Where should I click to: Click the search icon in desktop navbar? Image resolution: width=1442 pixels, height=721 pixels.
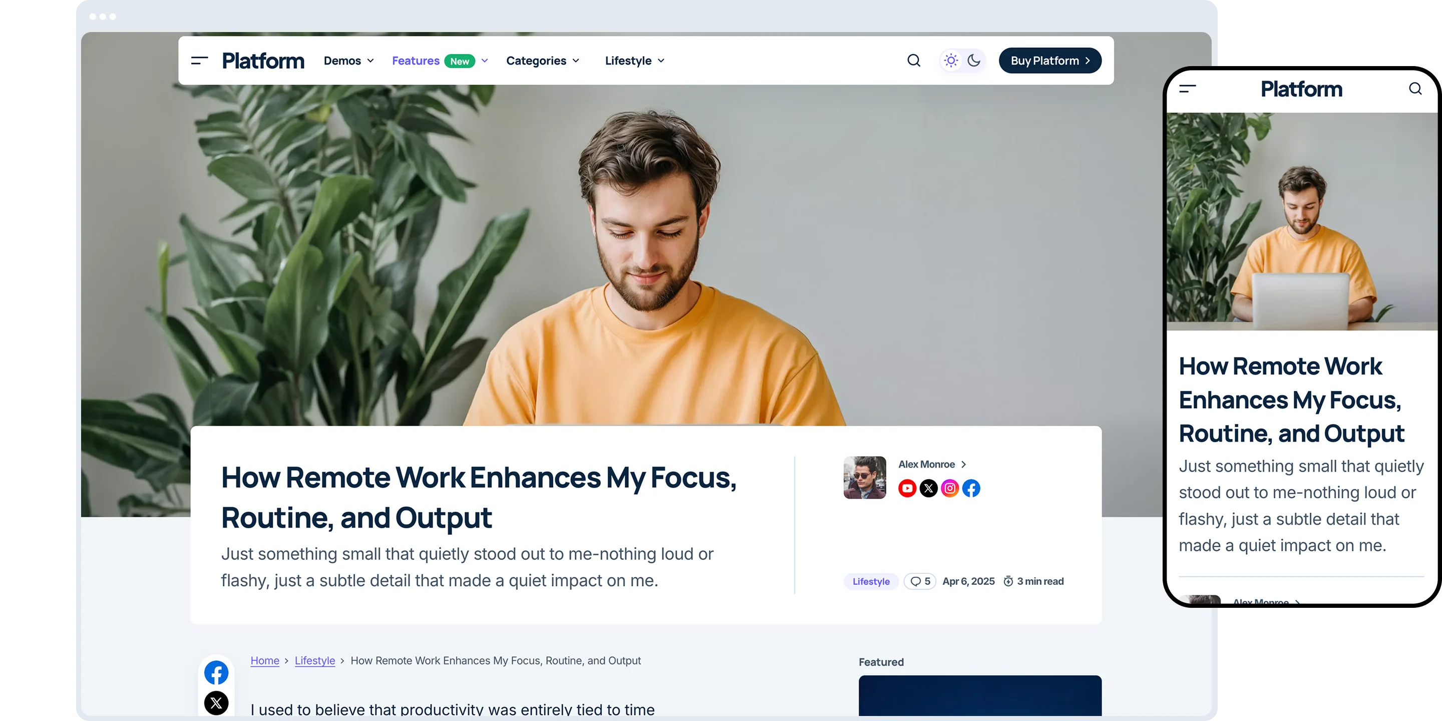click(x=914, y=61)
